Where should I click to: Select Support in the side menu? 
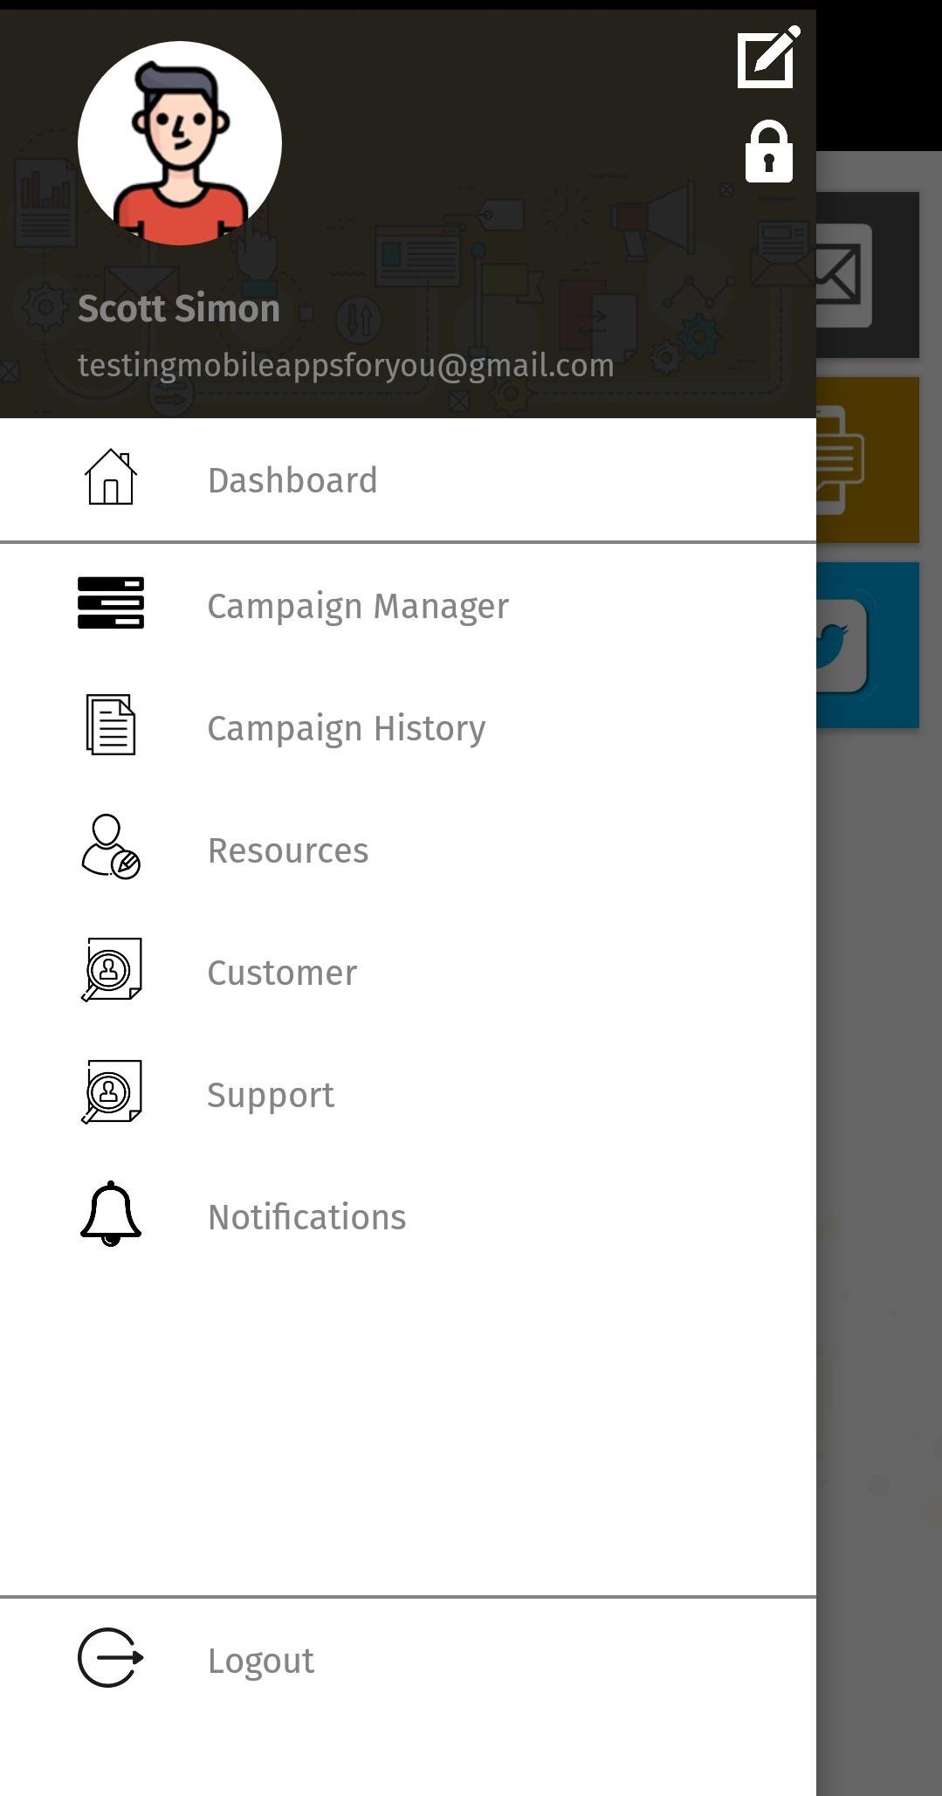coord(271,1096)
